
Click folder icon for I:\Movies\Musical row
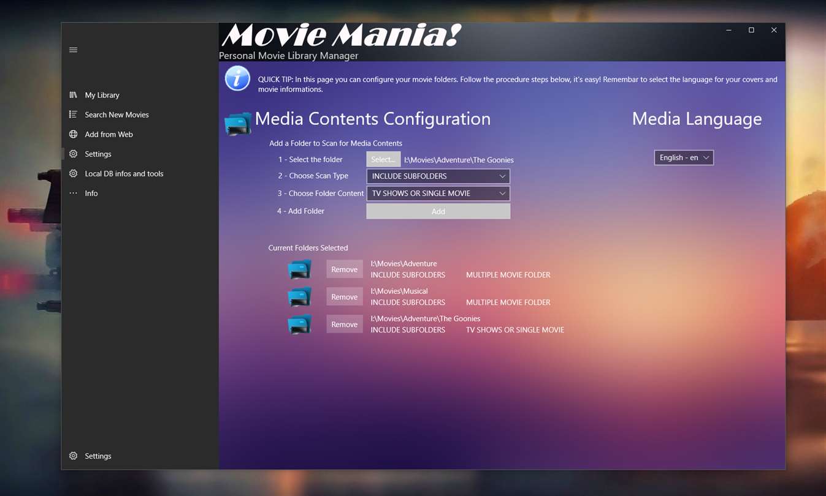(x=300, y=297)
